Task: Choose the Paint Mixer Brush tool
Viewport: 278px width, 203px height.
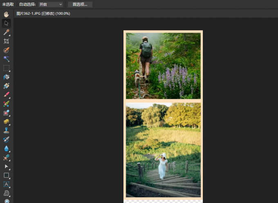Action: click(x=7, y=104)
